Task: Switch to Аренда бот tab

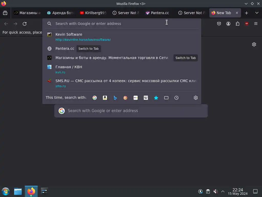Action: pos(60,13)
